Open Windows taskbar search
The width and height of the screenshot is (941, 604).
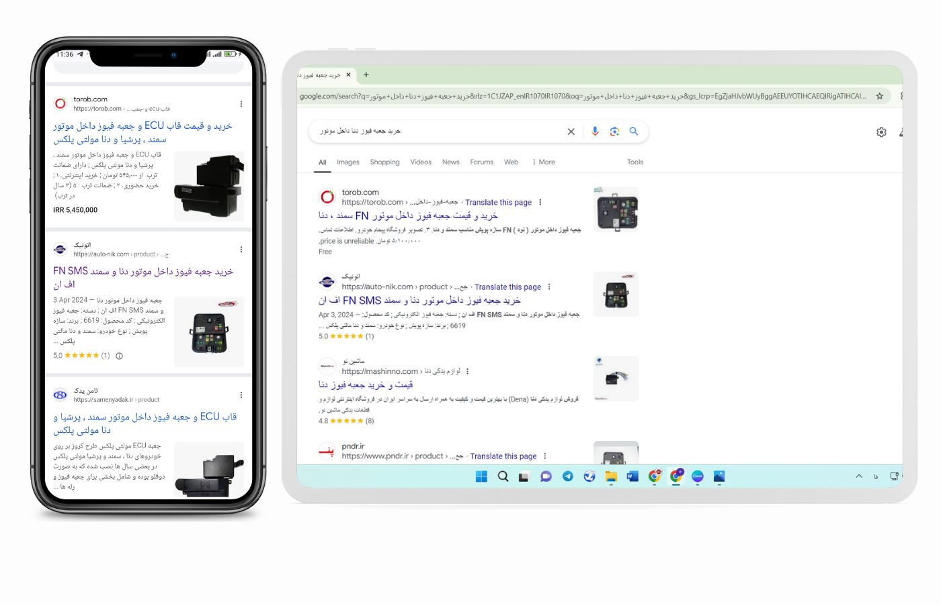click(503, 476)
